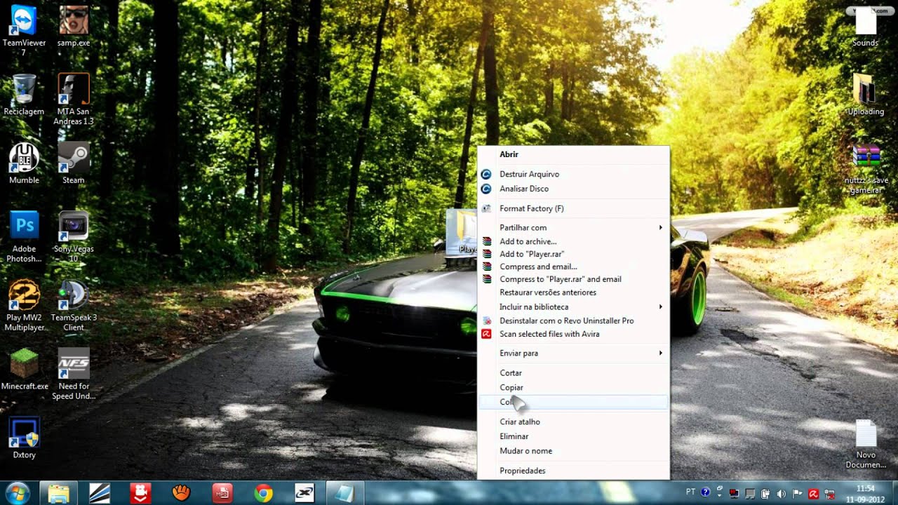Expand the Enviar para submenu arrow

[660, 353]
